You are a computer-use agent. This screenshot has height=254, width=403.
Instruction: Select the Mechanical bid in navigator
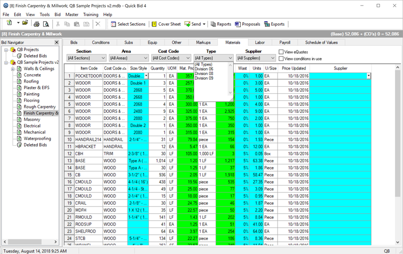point(34,132)
